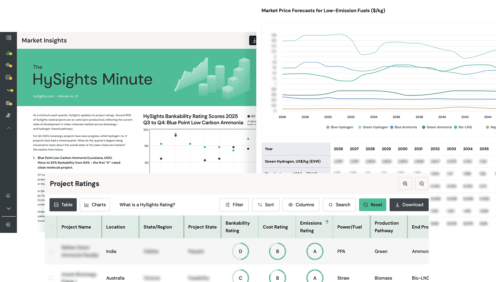Click the workflow nodes icon in sidebar
The height and width of the screenshot is (282, 496).
(x=9, y=115)
